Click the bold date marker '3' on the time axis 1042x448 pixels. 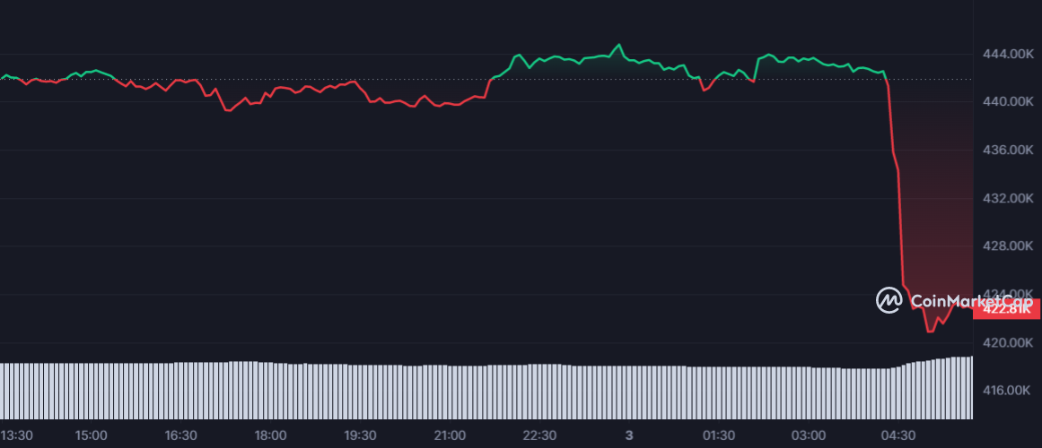[x=629, y=435]
